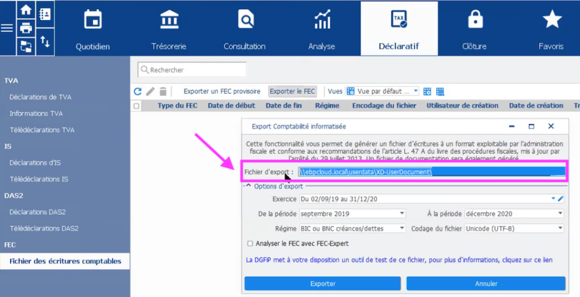The height and width of the screenshot is (297, 580).
Task: Sort by Date de fin column
Action: [x=284, y=106]
